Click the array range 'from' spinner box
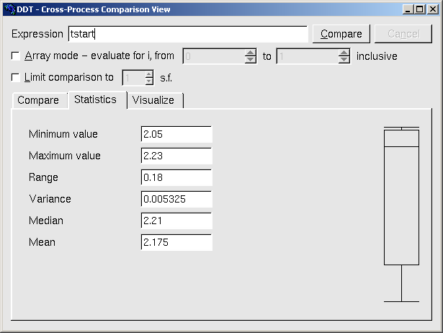 [214, 56]
